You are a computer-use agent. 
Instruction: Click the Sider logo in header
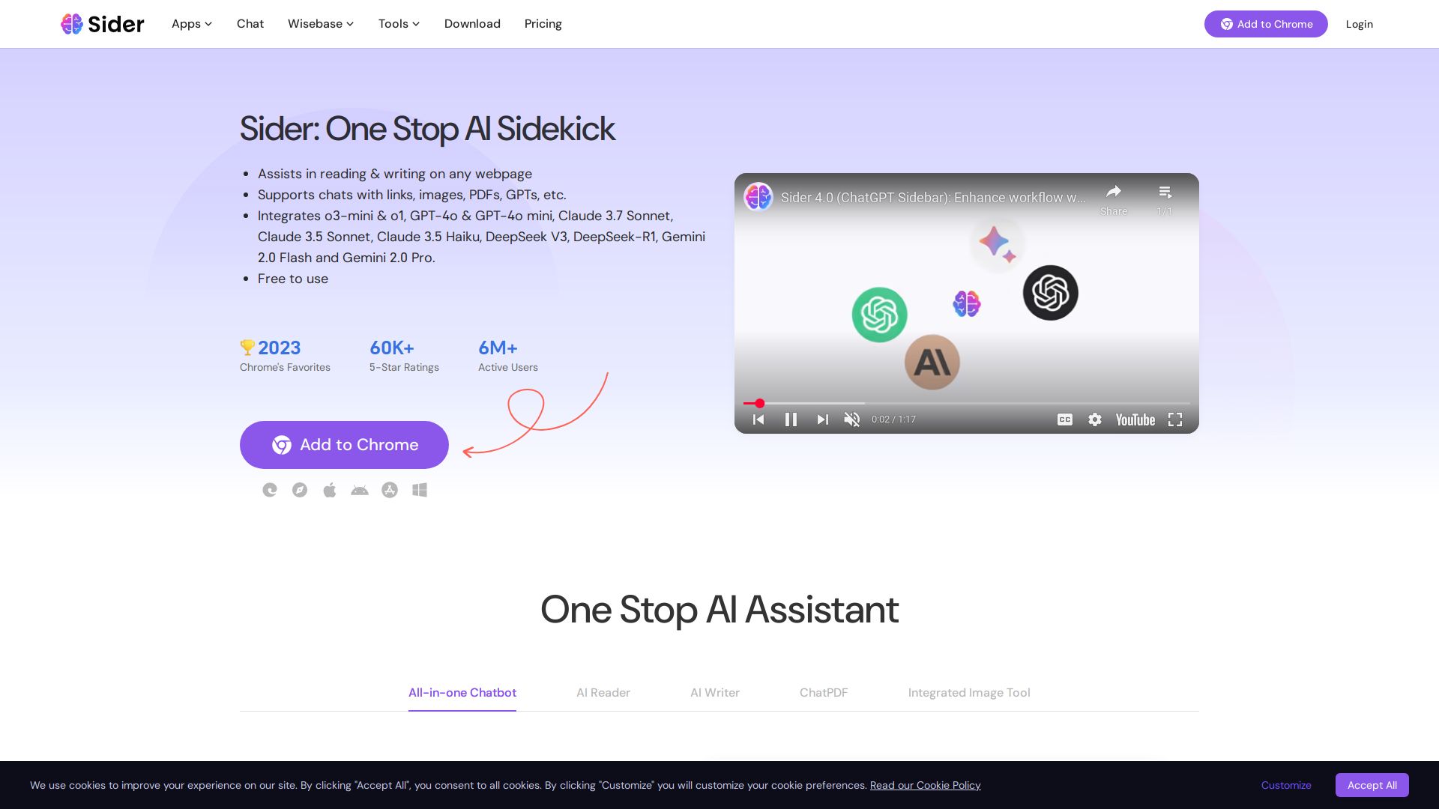[x=103, y=24]
